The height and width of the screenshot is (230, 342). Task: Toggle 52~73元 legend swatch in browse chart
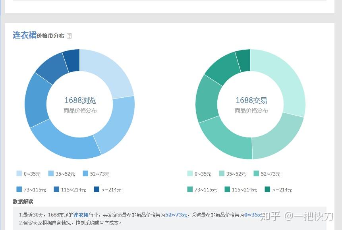(x=85, y=174)
